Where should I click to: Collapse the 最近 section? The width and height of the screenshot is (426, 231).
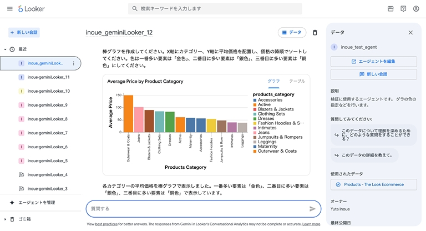click(x=5, y=49)
